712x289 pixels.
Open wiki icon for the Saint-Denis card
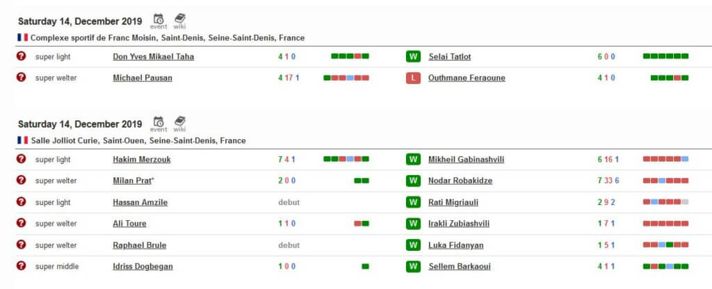180,22
